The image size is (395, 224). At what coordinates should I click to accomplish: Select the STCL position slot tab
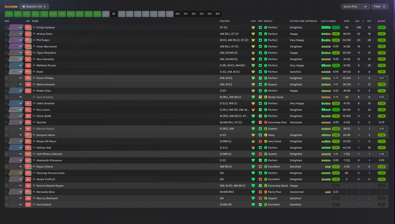(98, 14)
